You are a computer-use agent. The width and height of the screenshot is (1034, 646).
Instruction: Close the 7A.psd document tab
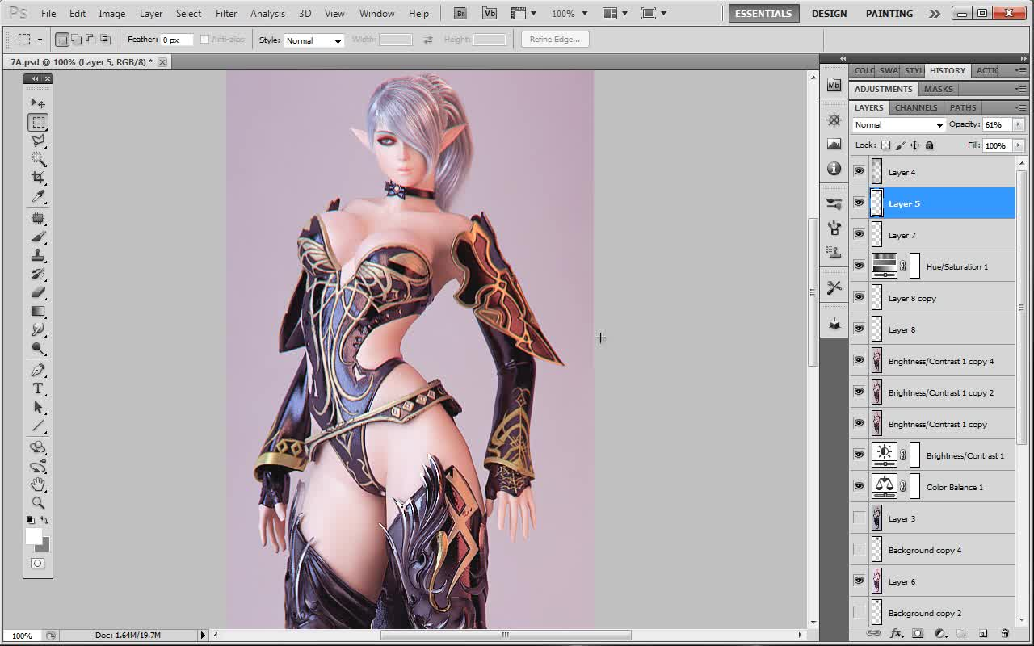tap(162, 62)
